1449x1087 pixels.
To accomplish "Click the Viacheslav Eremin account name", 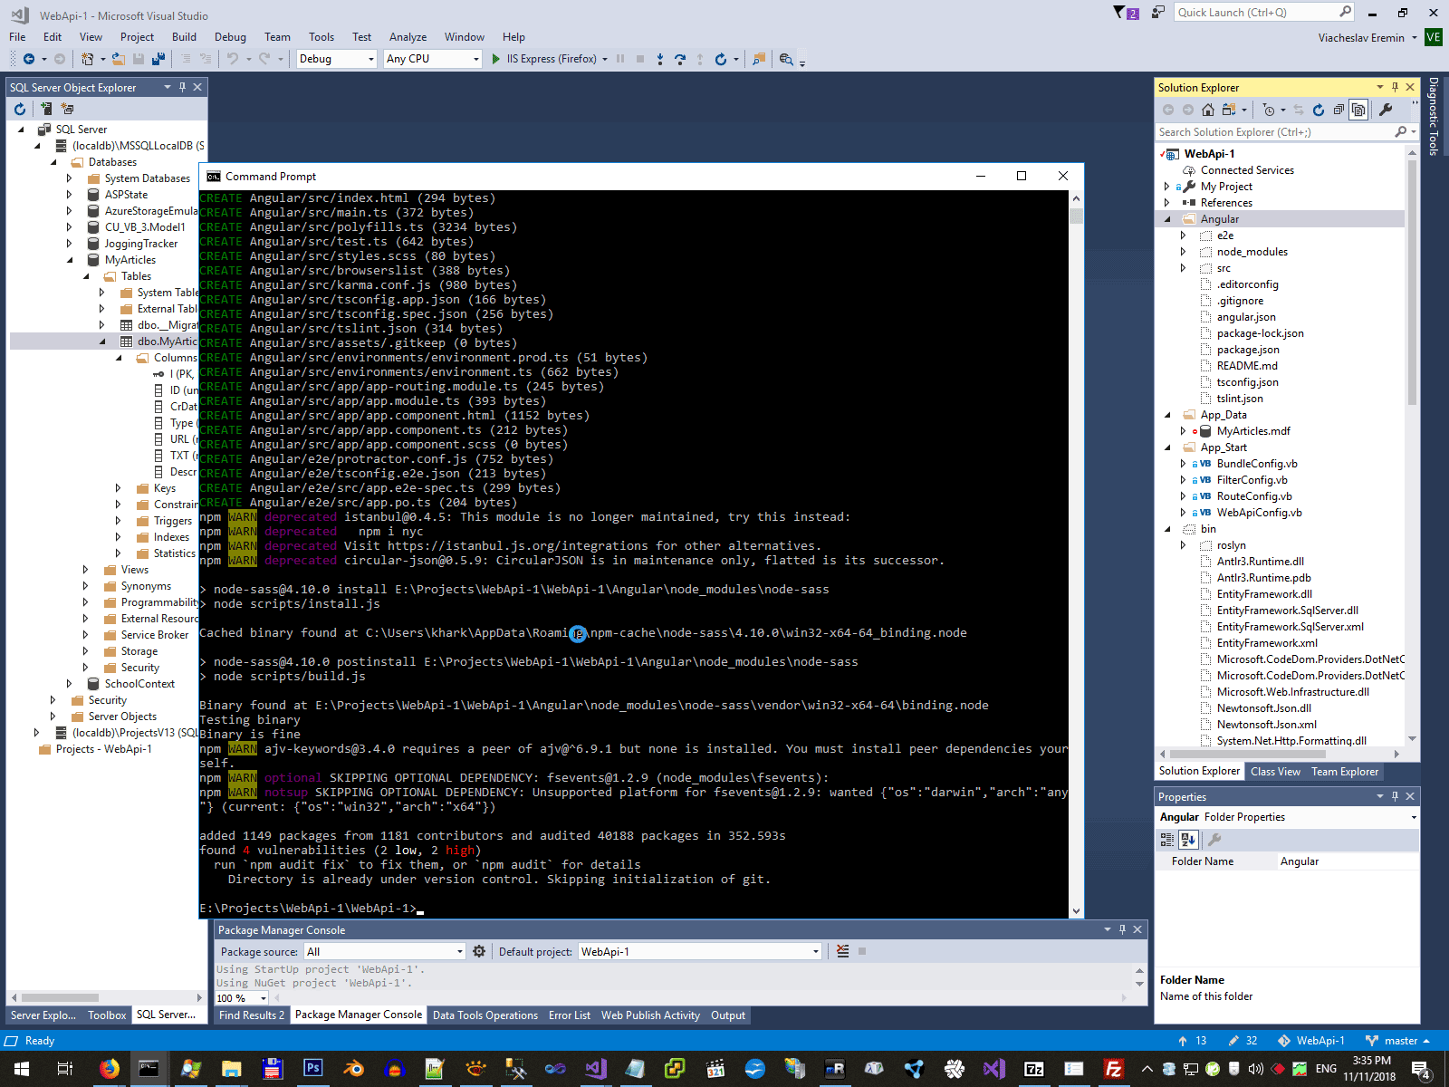I will (x=1361, y=38).
